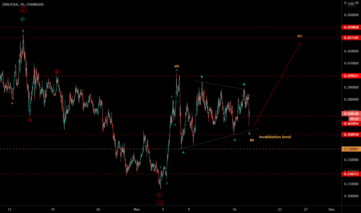Select the red circled B wave label

57,72
